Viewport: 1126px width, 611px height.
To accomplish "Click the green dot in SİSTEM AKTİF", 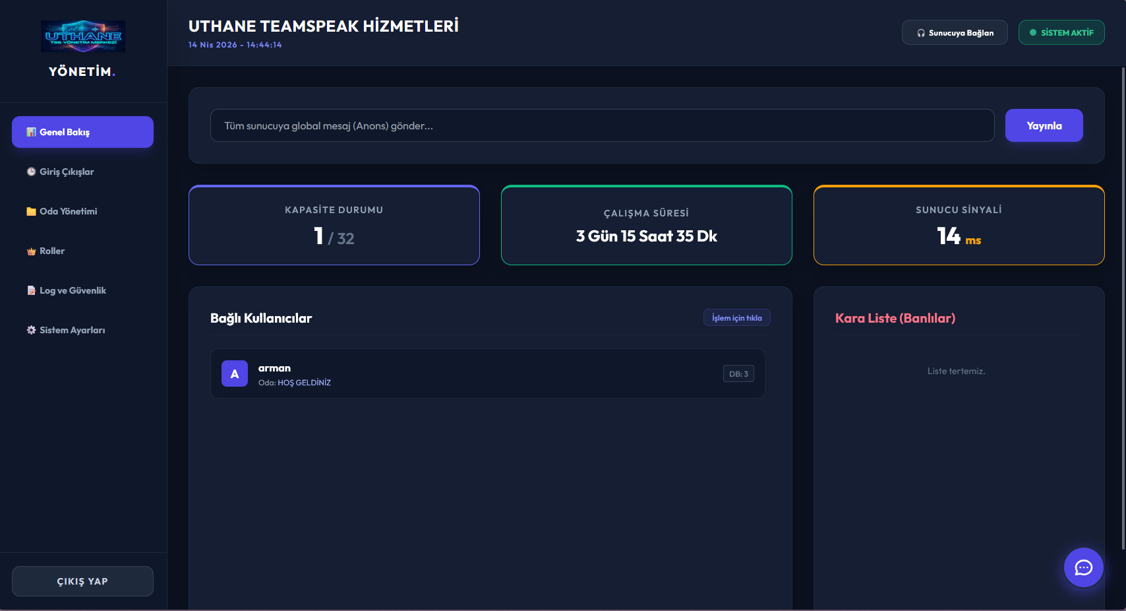I will 1033,32.
